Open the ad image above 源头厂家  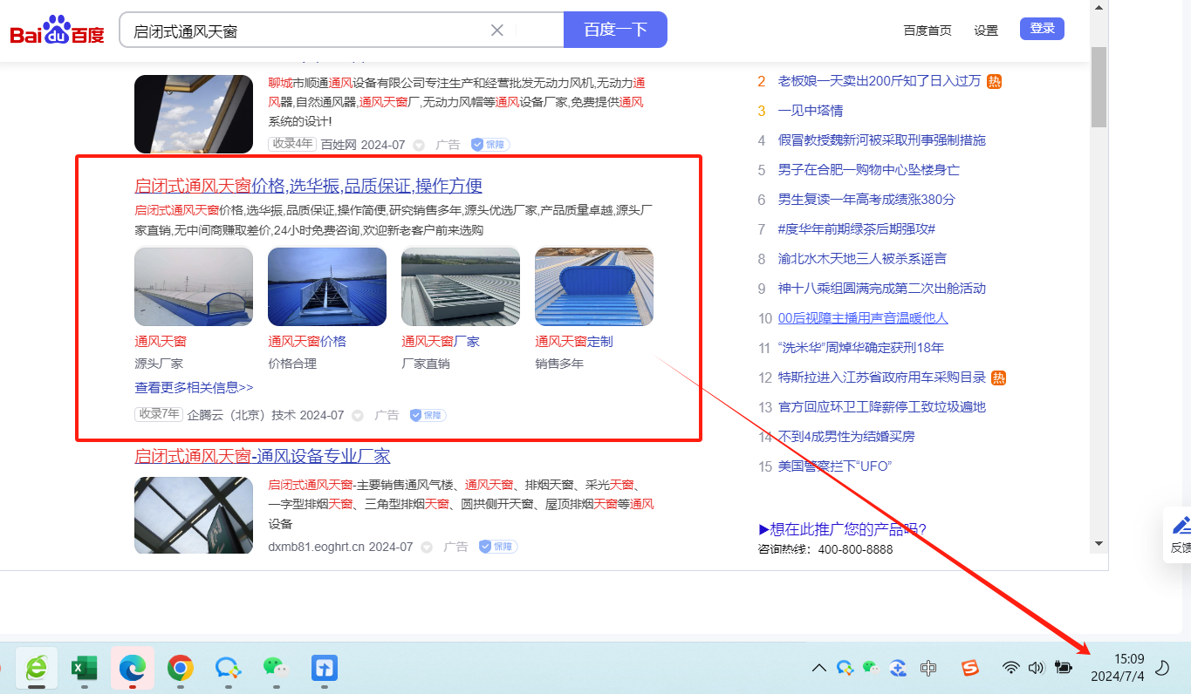pos(194,287)
